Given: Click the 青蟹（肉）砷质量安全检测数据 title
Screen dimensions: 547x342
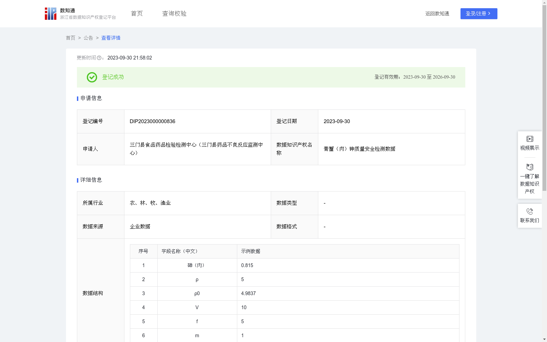Looking at the screenshot, I should 359,149.
